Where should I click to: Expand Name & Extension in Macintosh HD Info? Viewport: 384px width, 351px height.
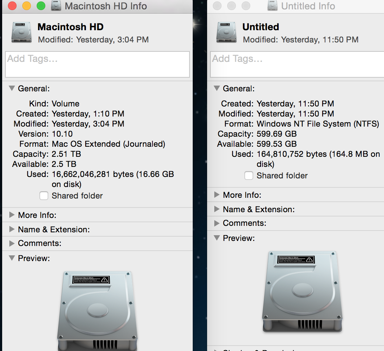(x=12, y=229)
